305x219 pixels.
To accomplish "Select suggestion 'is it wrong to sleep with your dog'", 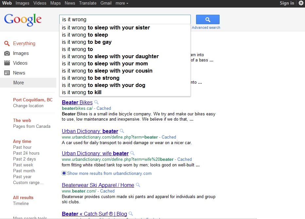I will click(125, 85).
